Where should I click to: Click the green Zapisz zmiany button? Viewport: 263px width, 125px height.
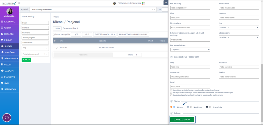coord(182,120)
